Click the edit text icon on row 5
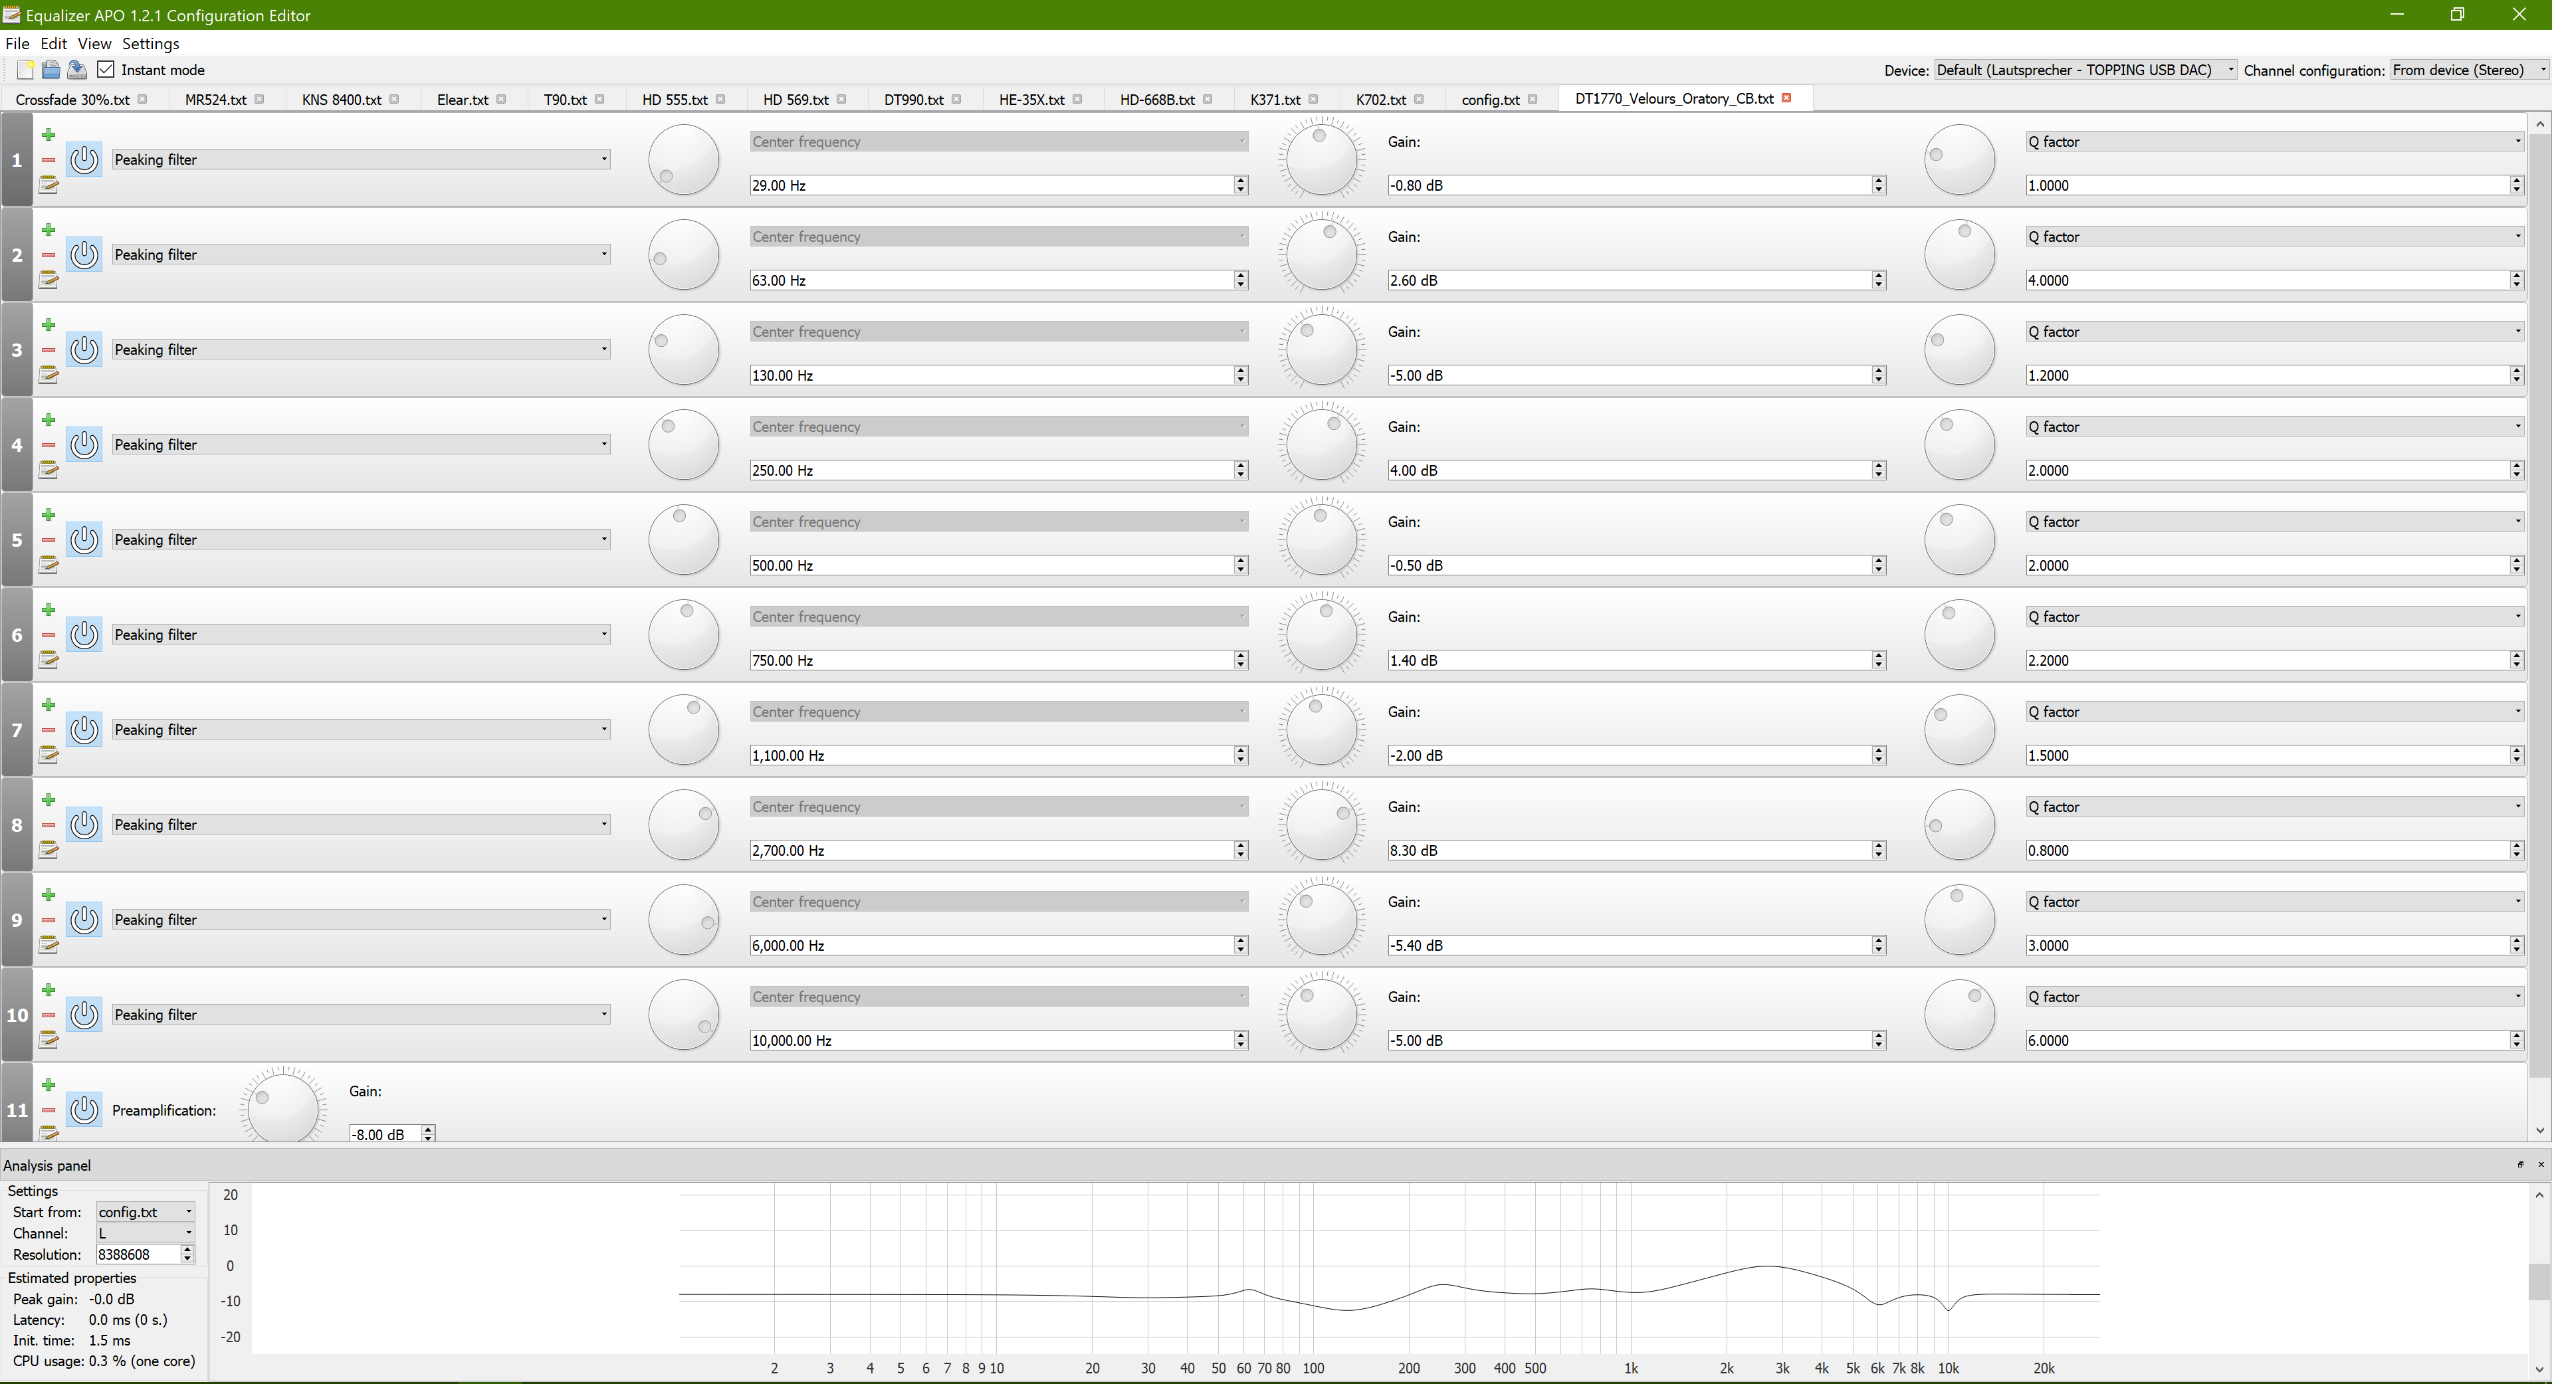The image size is (2552, 1384). pos(49,565)
